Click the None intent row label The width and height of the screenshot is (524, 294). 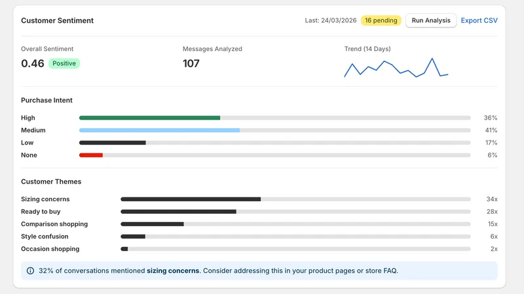click(x=29, y=155)
